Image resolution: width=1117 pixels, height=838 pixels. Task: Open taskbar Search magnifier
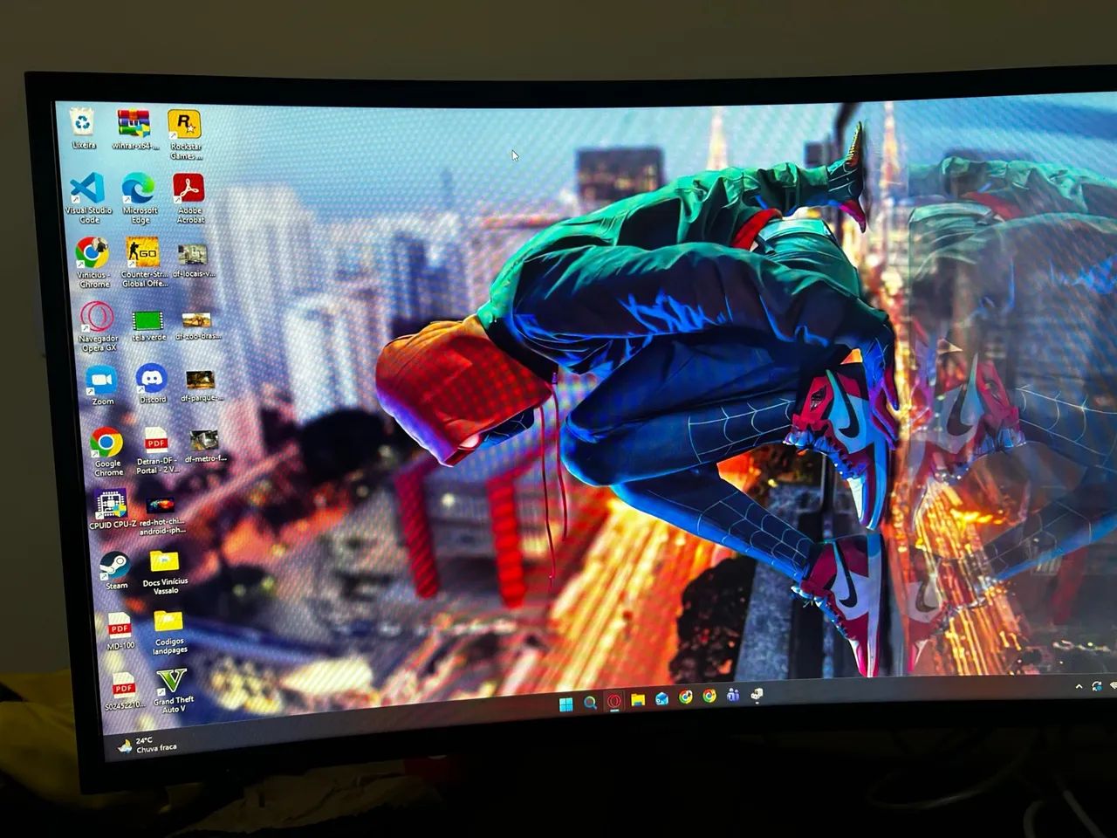[590, 703]
